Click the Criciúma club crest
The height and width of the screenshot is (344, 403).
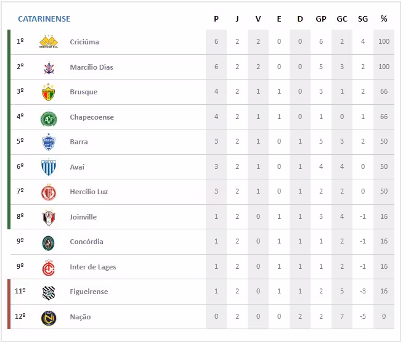pos(48,42)
